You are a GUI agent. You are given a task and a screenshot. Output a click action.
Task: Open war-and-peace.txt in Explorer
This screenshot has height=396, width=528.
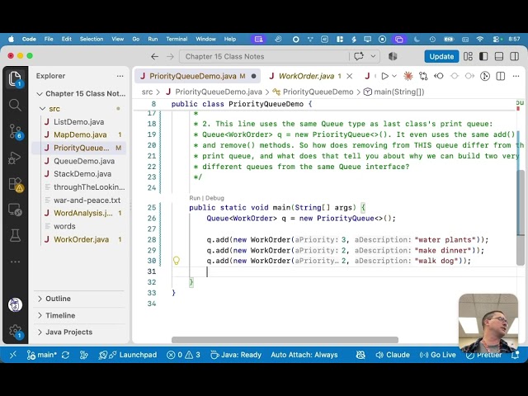pyautogui.click(x=87, y=200)
